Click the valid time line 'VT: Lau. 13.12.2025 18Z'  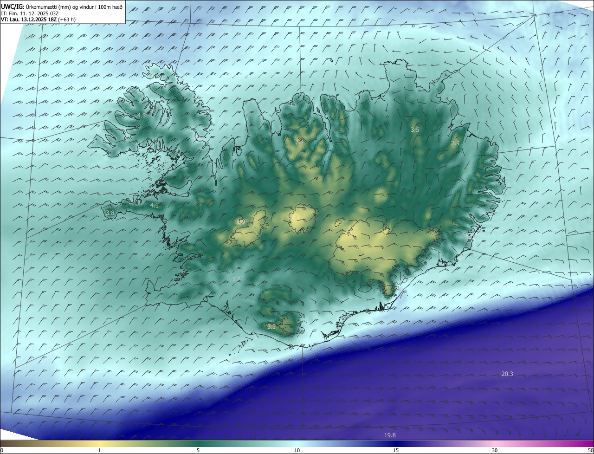28,19
